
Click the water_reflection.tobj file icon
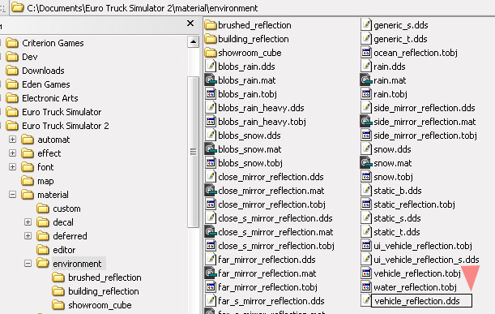(366, 286)
